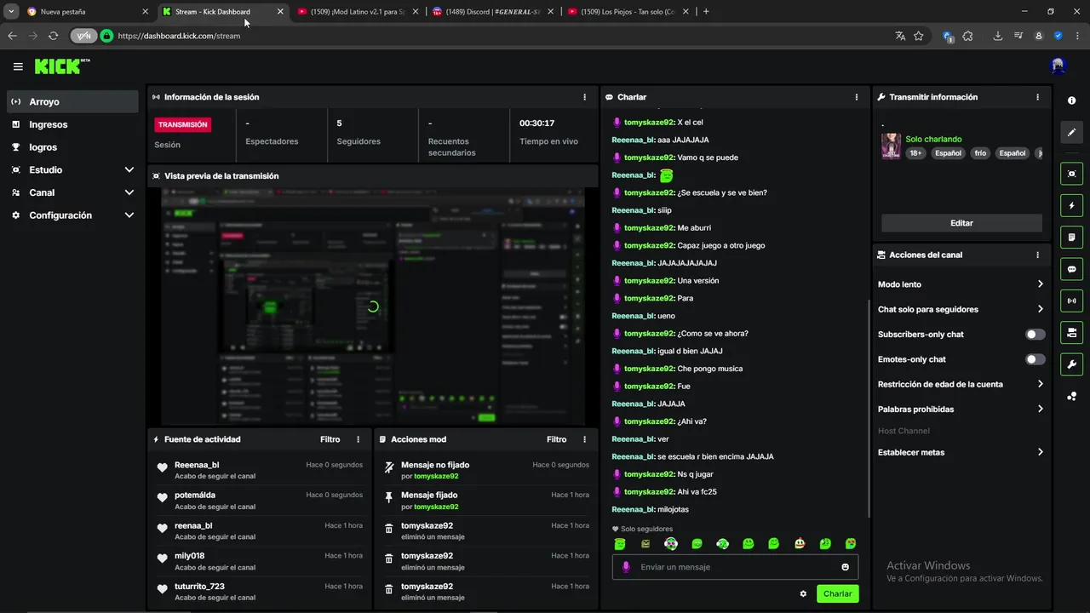Click the Solo charlando category link
The height and width of the screenshot is (613, 1090).
tap(933, 139)
